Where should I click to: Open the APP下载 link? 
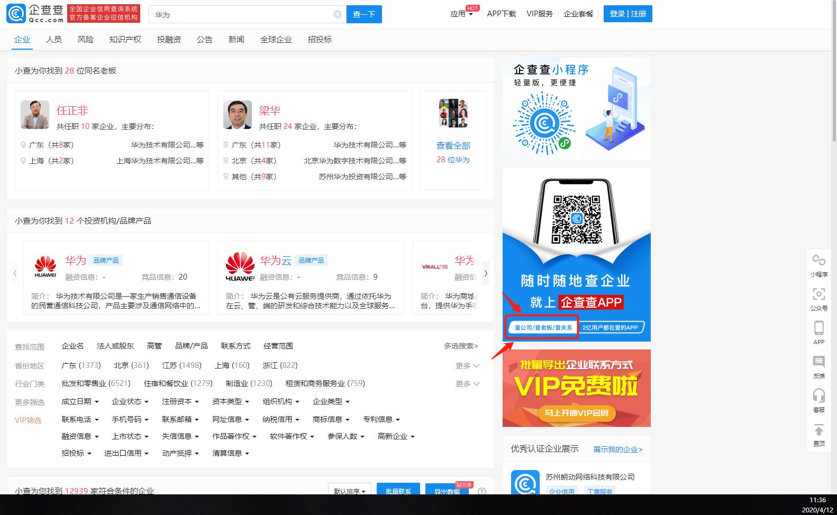point(502,14)
